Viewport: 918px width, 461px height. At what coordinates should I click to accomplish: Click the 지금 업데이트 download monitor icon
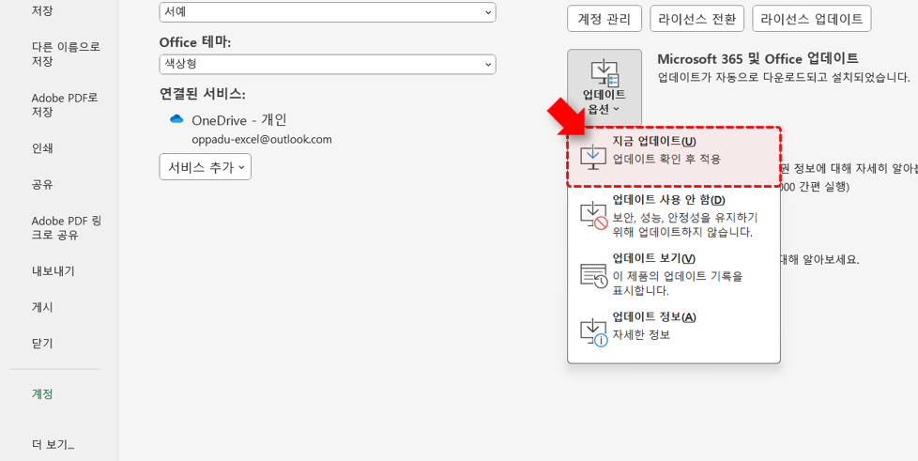593,157
